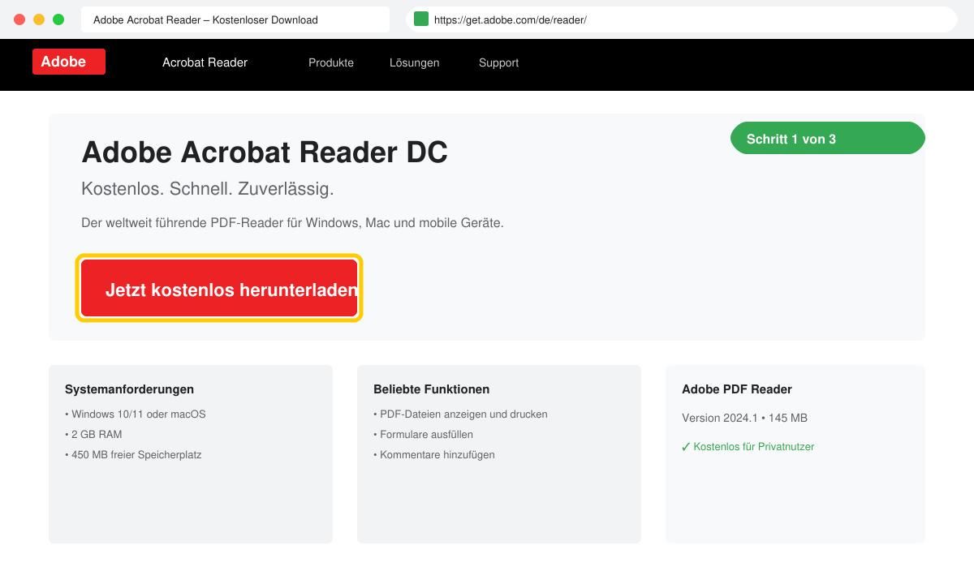Click the green site security icon
Image resolution: width=974 pixels, height=584 pixels.
point(421,19)
